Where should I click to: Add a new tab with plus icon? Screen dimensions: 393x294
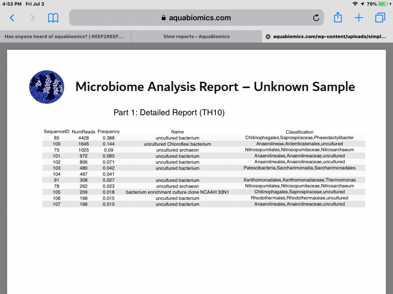coord(359,18)
